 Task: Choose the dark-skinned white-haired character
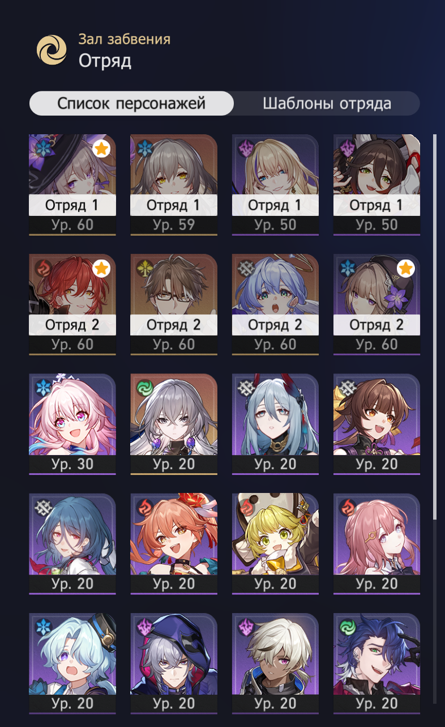[x=275, y=664]
